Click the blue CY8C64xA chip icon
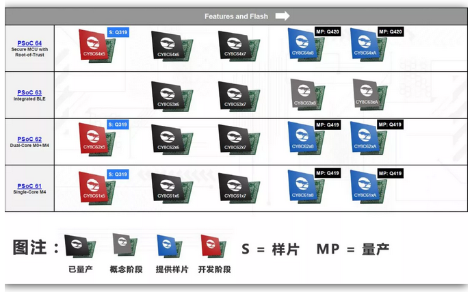Screen dimensions: 472x292 (367, 46)
